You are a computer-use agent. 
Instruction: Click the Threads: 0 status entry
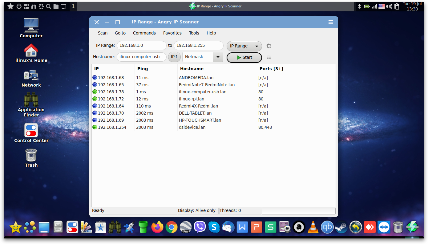(x=240, y=211)
